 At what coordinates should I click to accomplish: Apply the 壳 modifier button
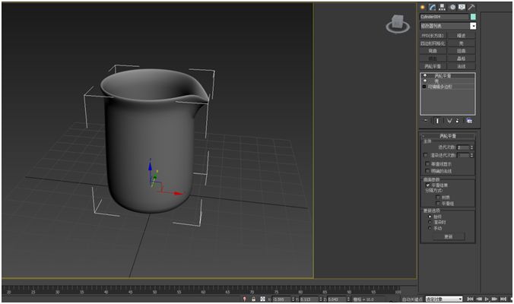click(x=462, y=43)
